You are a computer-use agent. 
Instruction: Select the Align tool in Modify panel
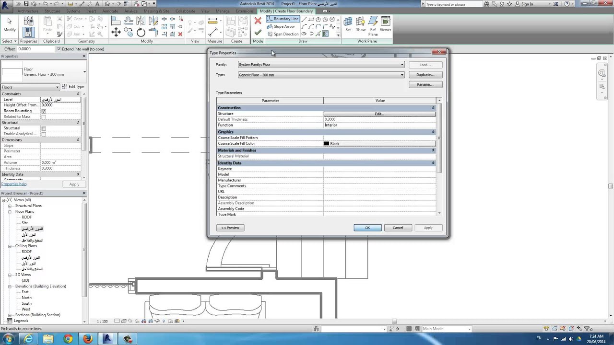click(x=116, y=21)
